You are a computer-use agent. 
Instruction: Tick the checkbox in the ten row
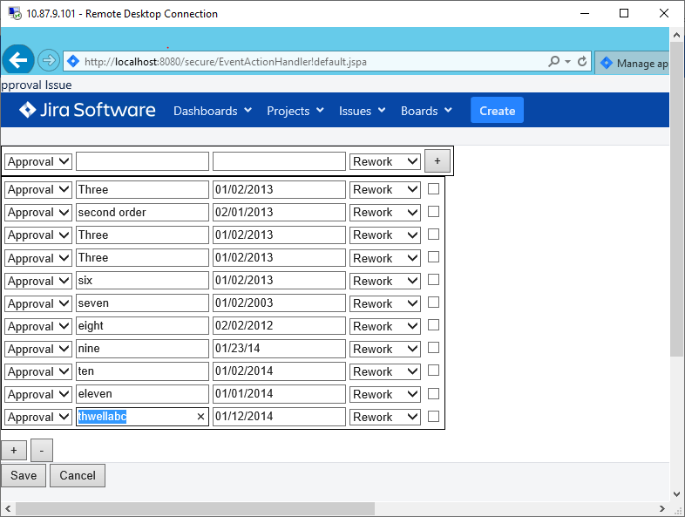pos(433,371)
